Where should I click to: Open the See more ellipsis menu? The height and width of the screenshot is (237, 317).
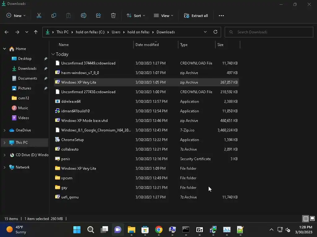221,15
